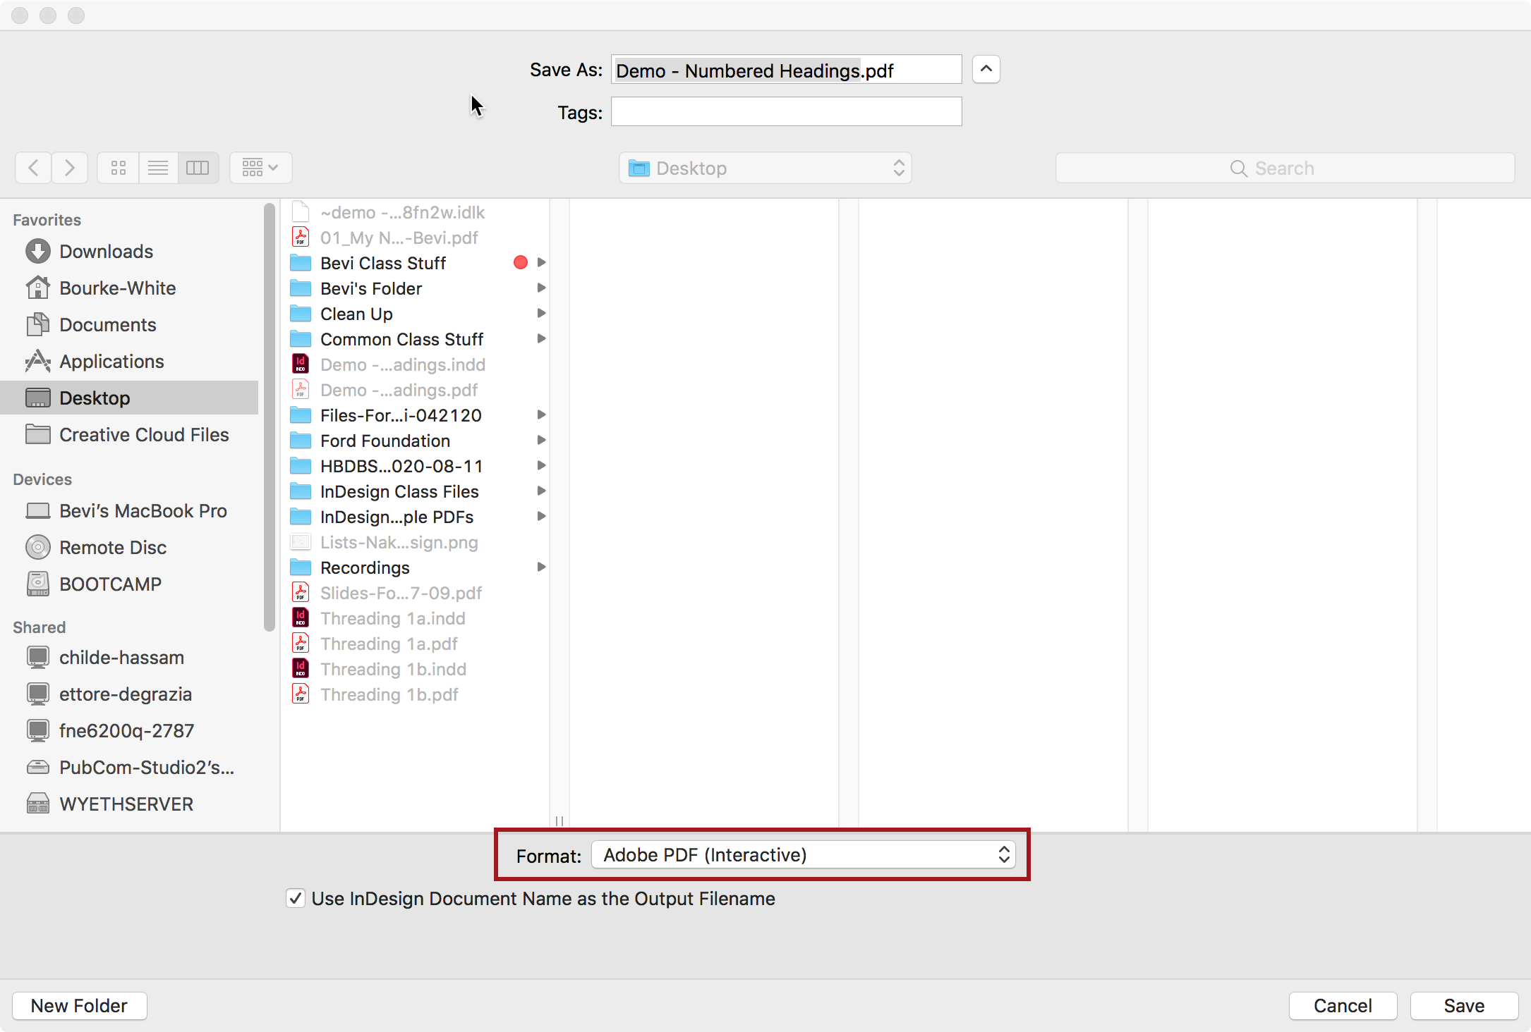The image size is (1531, 1032).
Task: Click the forward navigation arrow
Action: pyautogui.click(x=69, y=168)
